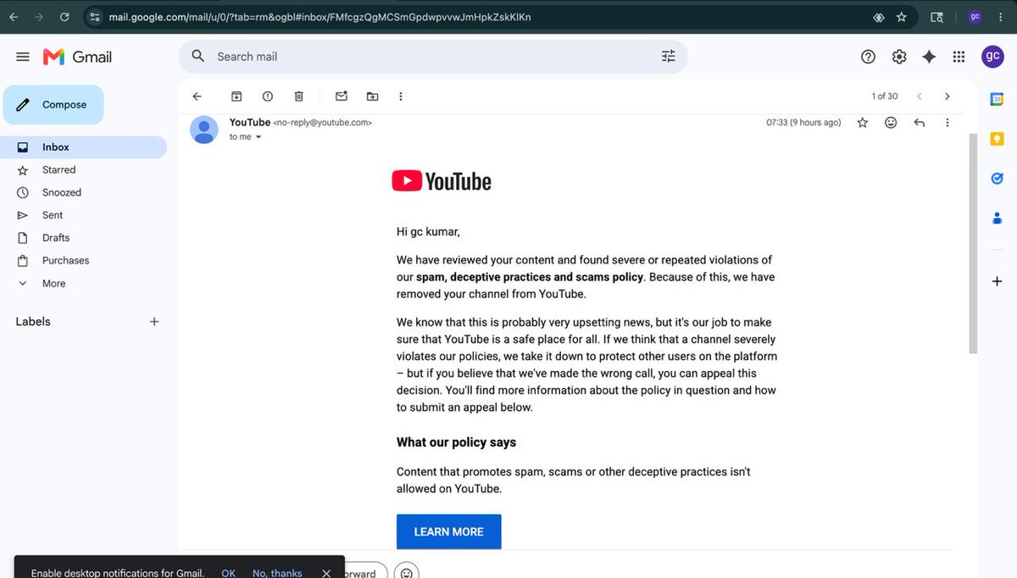Click OK to enable desktop notifications
The width and height of the screenshot is (1017, 578).
pos(228,573)
